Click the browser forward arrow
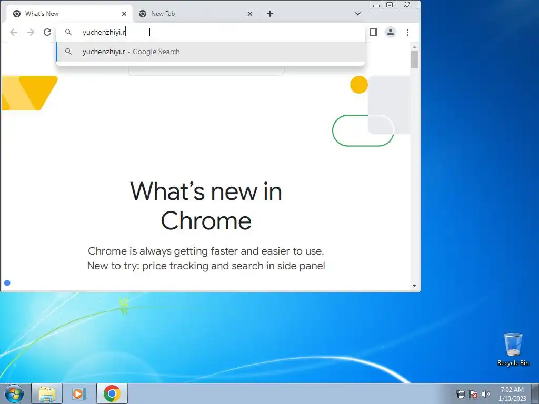The image size is (539, 404). (x=31, y=32)
